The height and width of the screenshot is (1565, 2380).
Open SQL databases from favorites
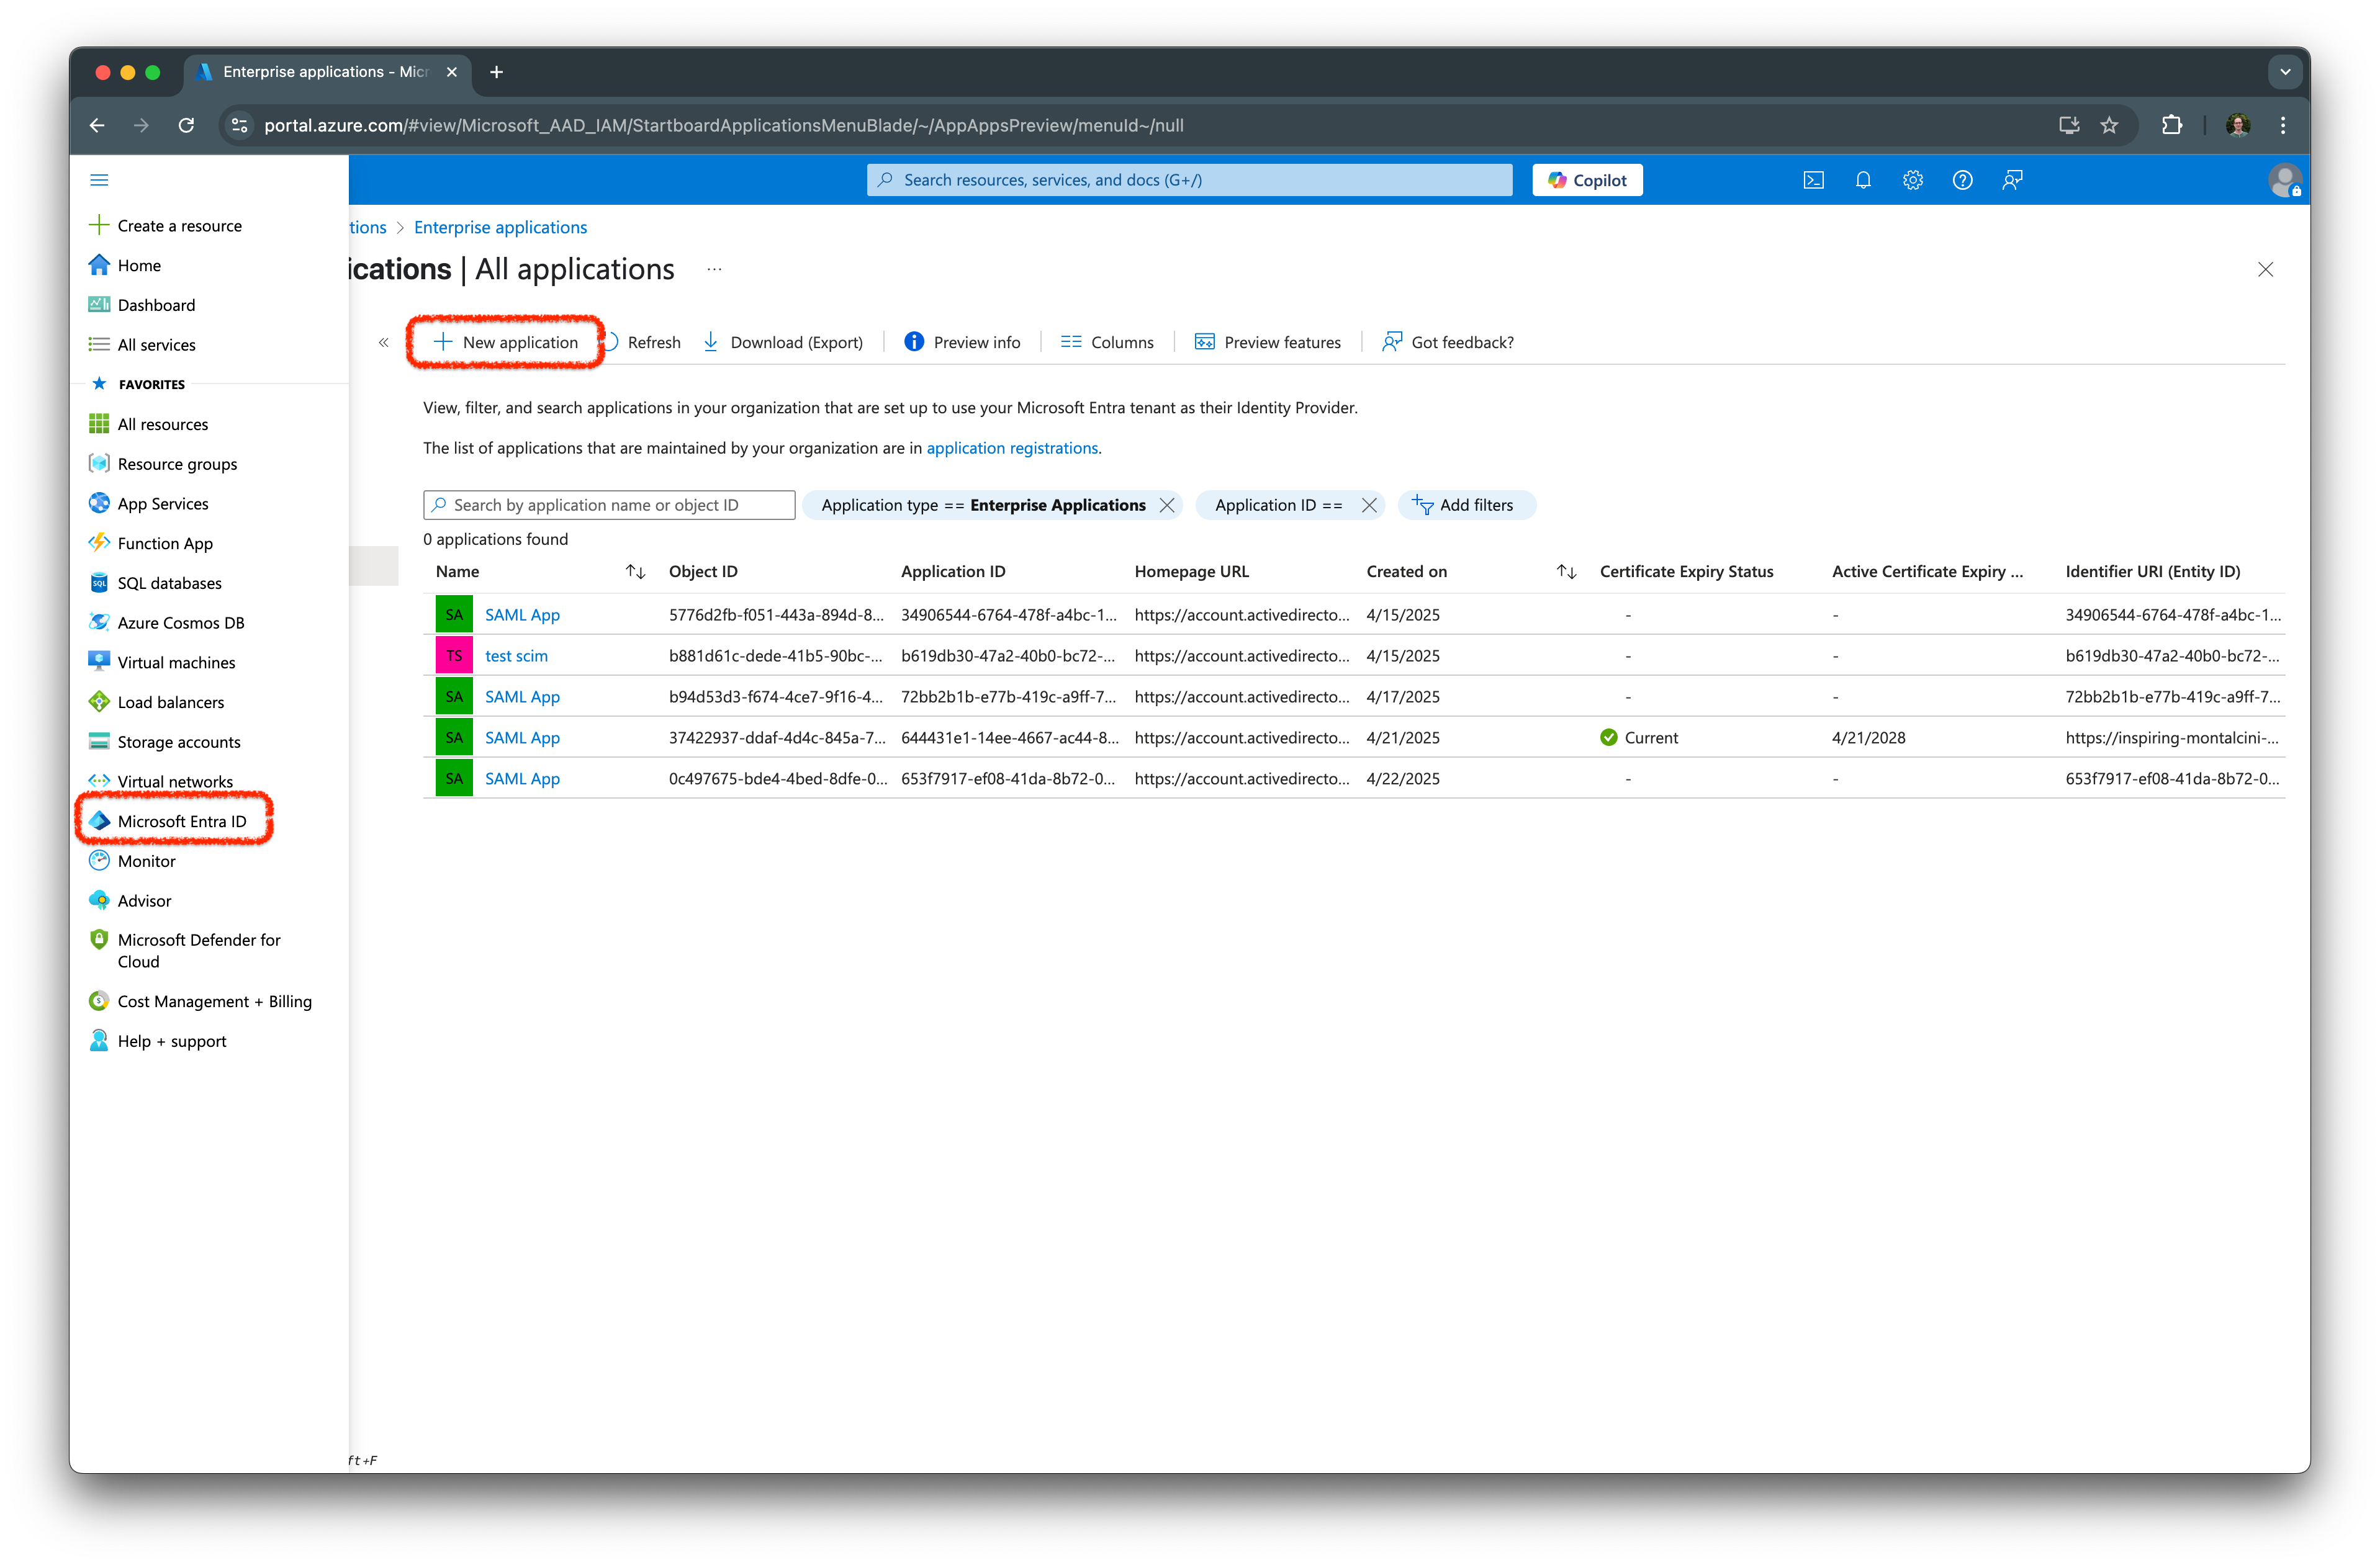coord(168,583)
